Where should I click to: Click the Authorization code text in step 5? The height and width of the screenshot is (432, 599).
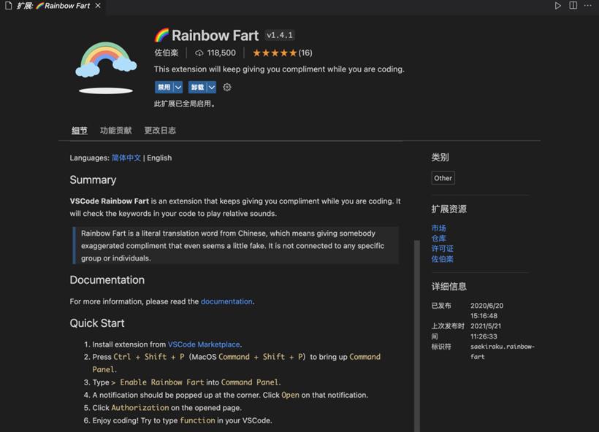coord(140,408)
